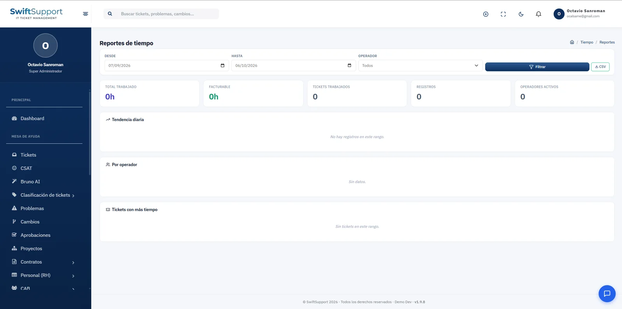Open the Operador dropdown showing Todos

[x=420, y=66]
